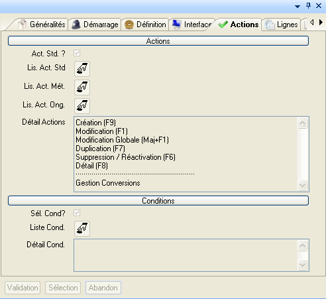This screenshot has width=326, height=299.
Task: Click the green checkmark Actions tab icon
Action: pos(223,25)
